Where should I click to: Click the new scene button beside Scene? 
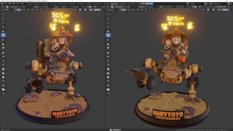[205, 4]
